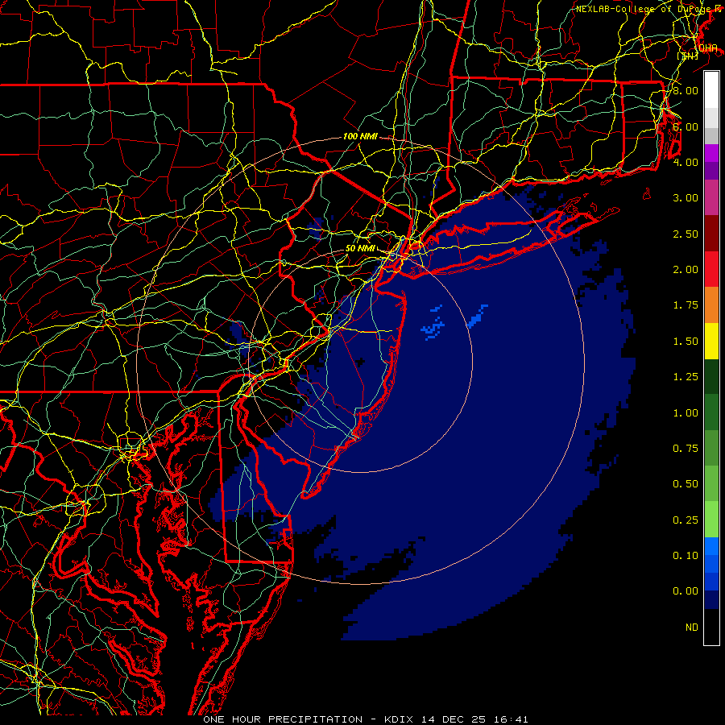Click the 1.50 legend value

coord(686,342)
